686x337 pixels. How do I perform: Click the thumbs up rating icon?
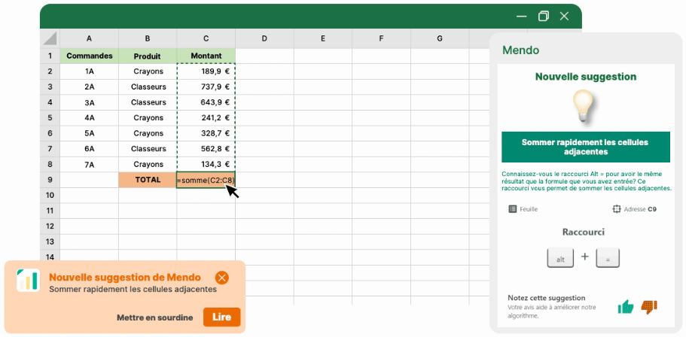pos(626,307)
